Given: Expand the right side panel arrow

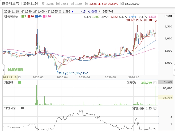Looking at the screenshot, I should (174, 70).
